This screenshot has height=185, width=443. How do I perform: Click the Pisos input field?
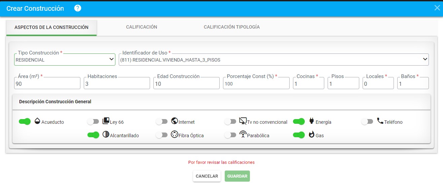click(343, 83)
